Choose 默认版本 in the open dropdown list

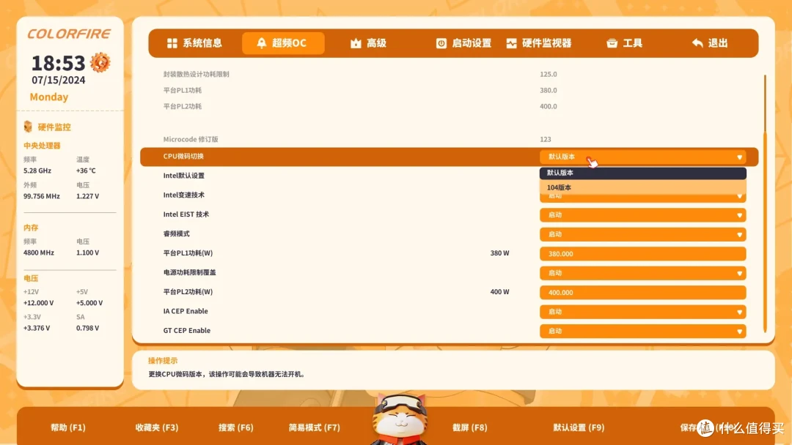642,173
